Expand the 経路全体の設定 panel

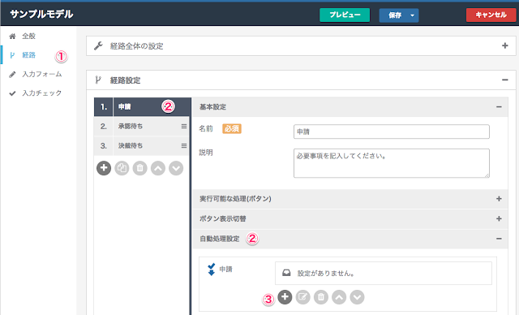(x=504, y=45)
